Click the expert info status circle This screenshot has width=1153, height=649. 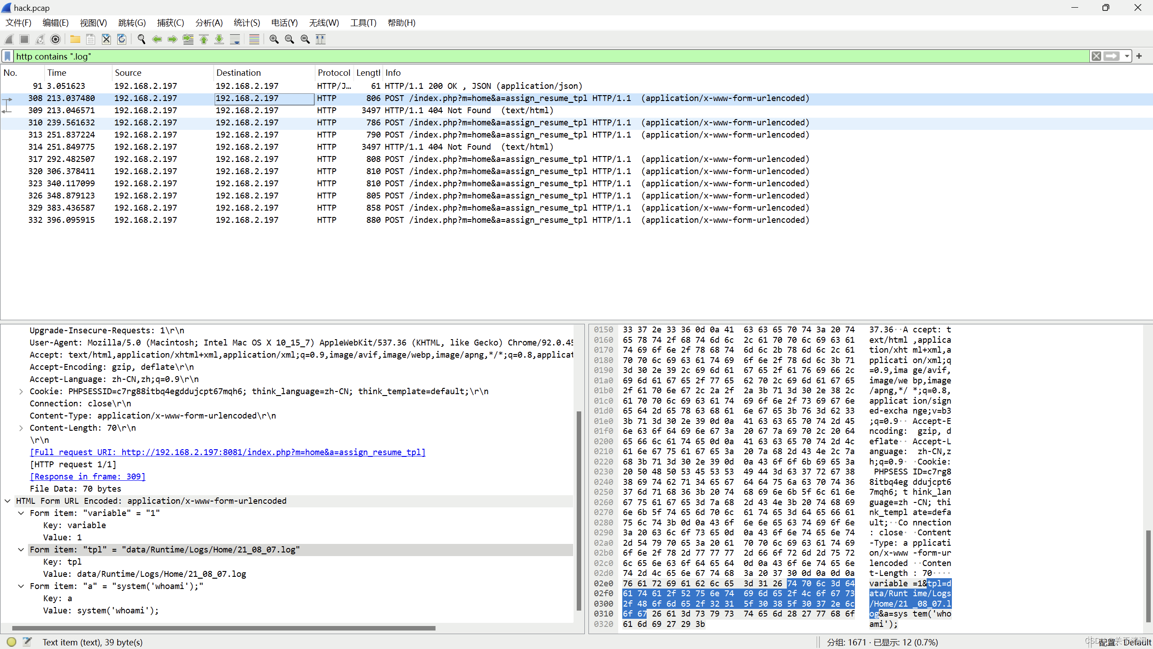point(12,642)
